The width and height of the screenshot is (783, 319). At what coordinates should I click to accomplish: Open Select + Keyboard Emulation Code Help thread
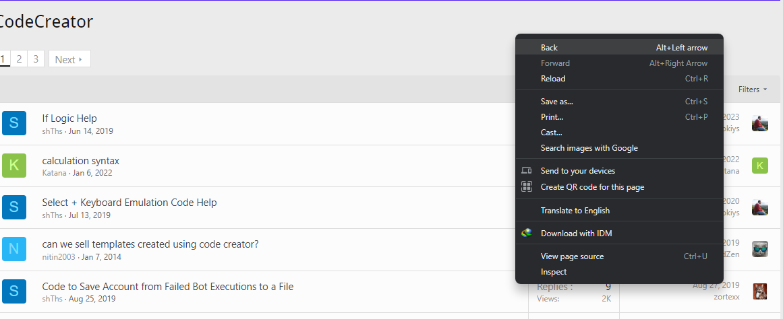(129, 203)
